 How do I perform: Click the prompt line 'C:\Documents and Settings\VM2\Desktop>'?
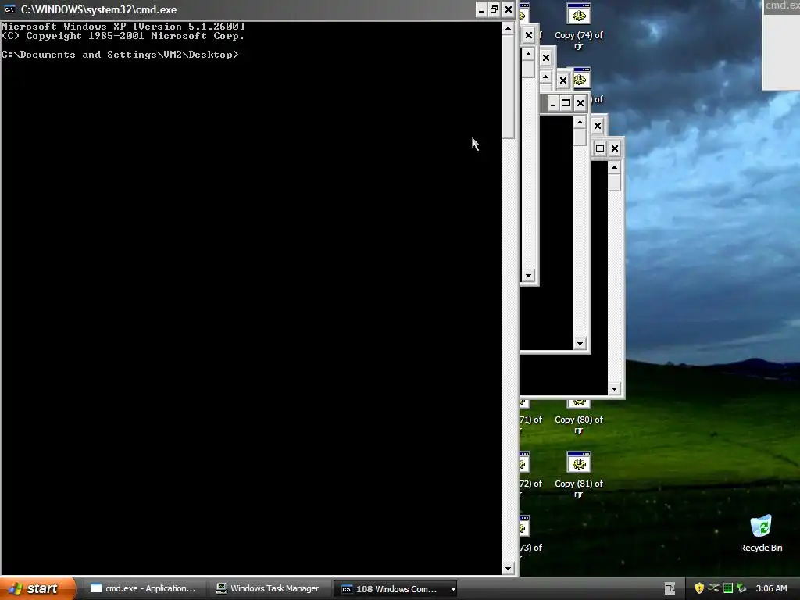tap(120, 55)
